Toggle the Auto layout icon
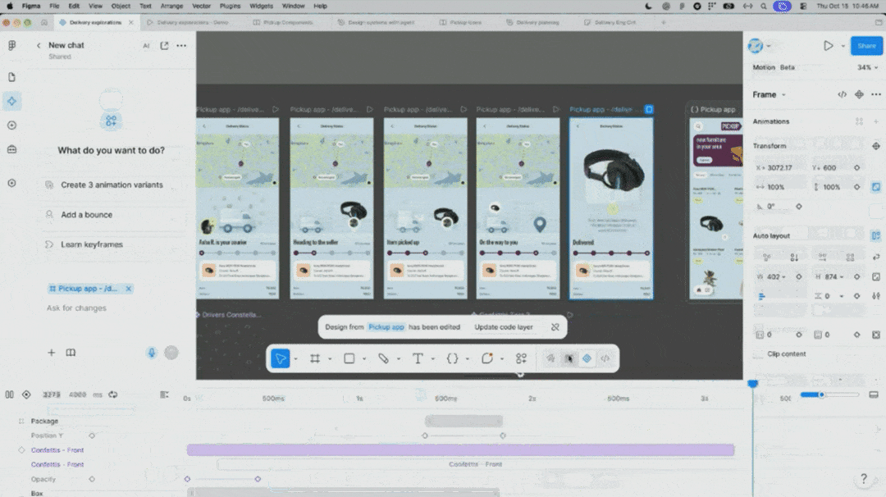 pos(876,235)
